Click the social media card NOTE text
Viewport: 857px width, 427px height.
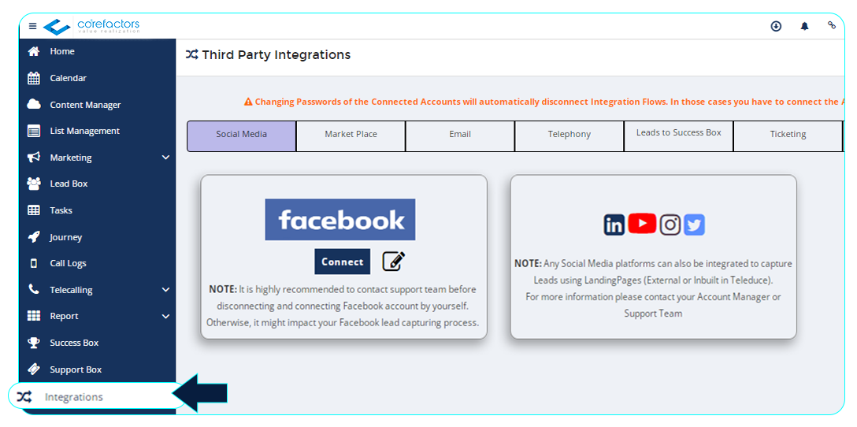tap(653, 288)
